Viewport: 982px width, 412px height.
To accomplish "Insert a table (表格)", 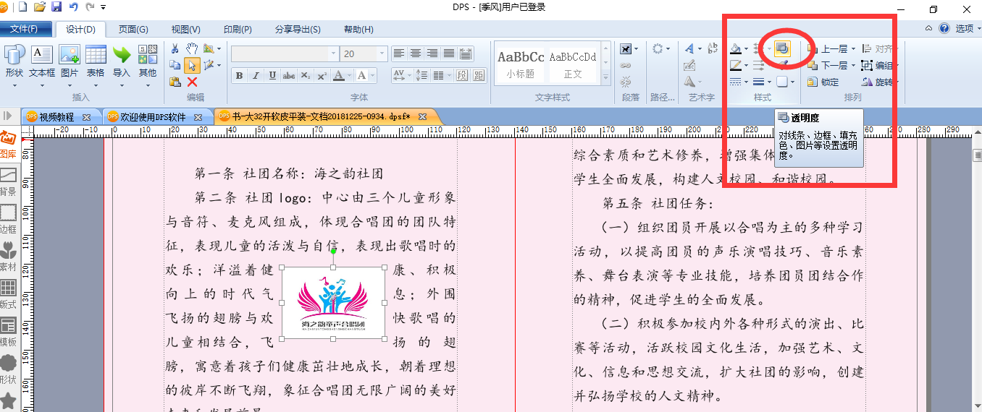I will pyautogui.click(x=96, y=61).
